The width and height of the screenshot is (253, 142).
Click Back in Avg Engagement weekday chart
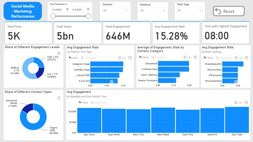click(84, 103)
